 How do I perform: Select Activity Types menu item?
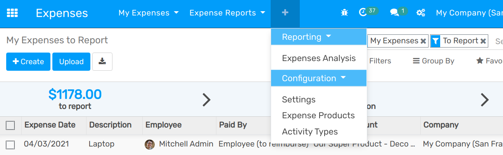(x=319, y=132)
